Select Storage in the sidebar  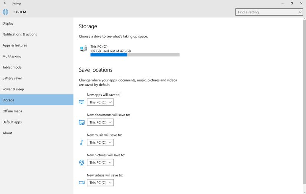click(x=37, y=100)
